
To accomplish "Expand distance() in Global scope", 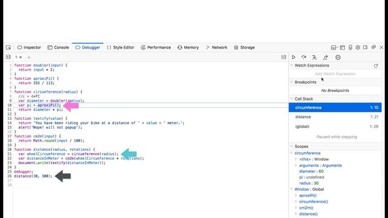I will click(296, 214).
